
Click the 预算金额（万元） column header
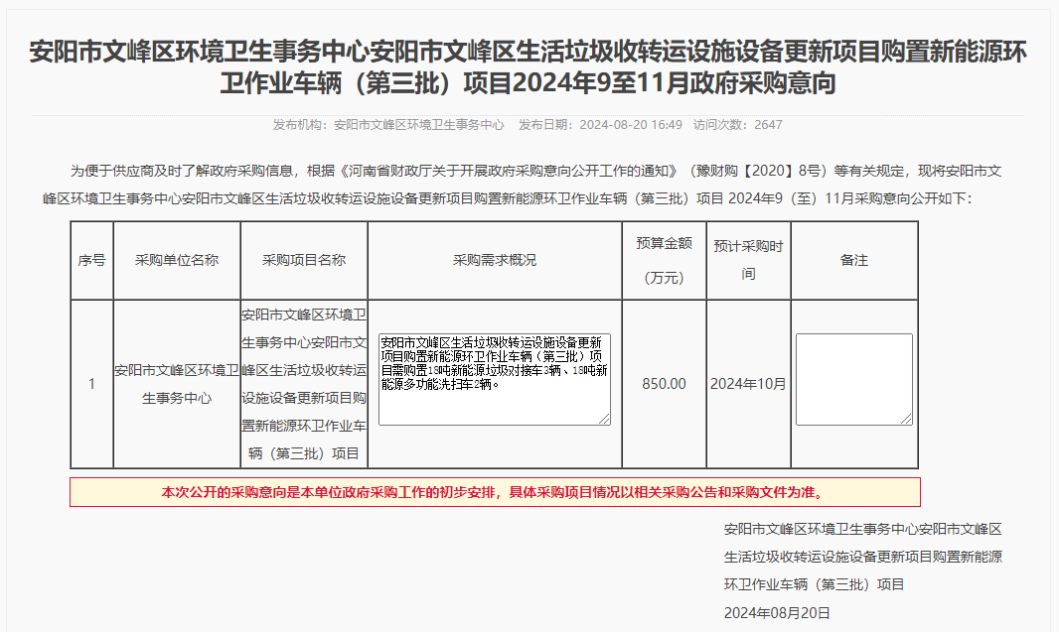pyautogui.click(x=664, y=260)
